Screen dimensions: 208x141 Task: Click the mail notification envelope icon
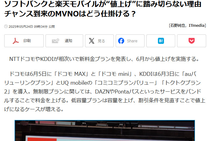(56, 41)
